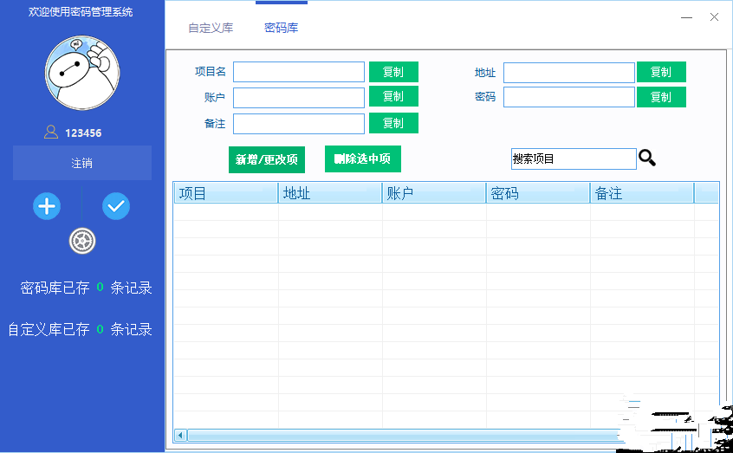The image size is (733, 453).
Task: Click the 删除选中项 button
Action: [x=362, y=159]
